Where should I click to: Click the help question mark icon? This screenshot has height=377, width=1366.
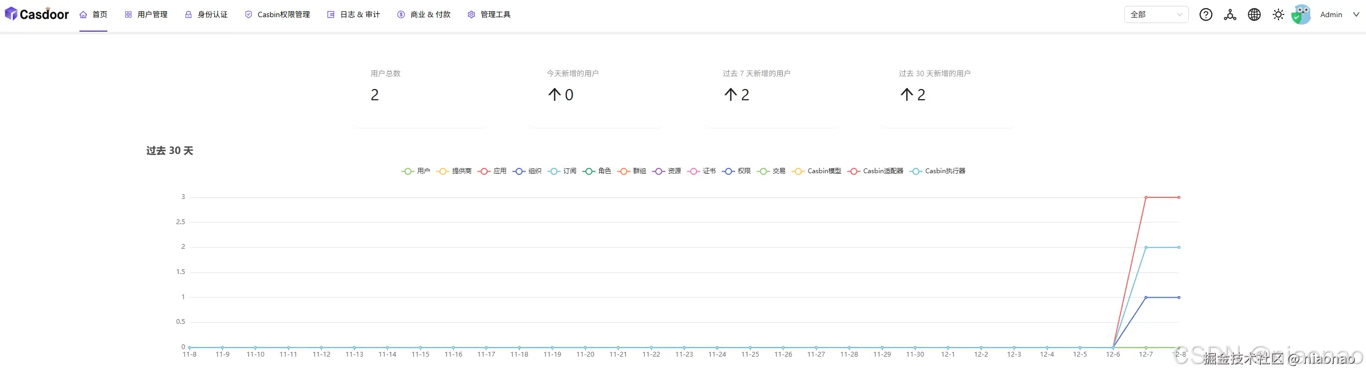(x=1206, y=14)
